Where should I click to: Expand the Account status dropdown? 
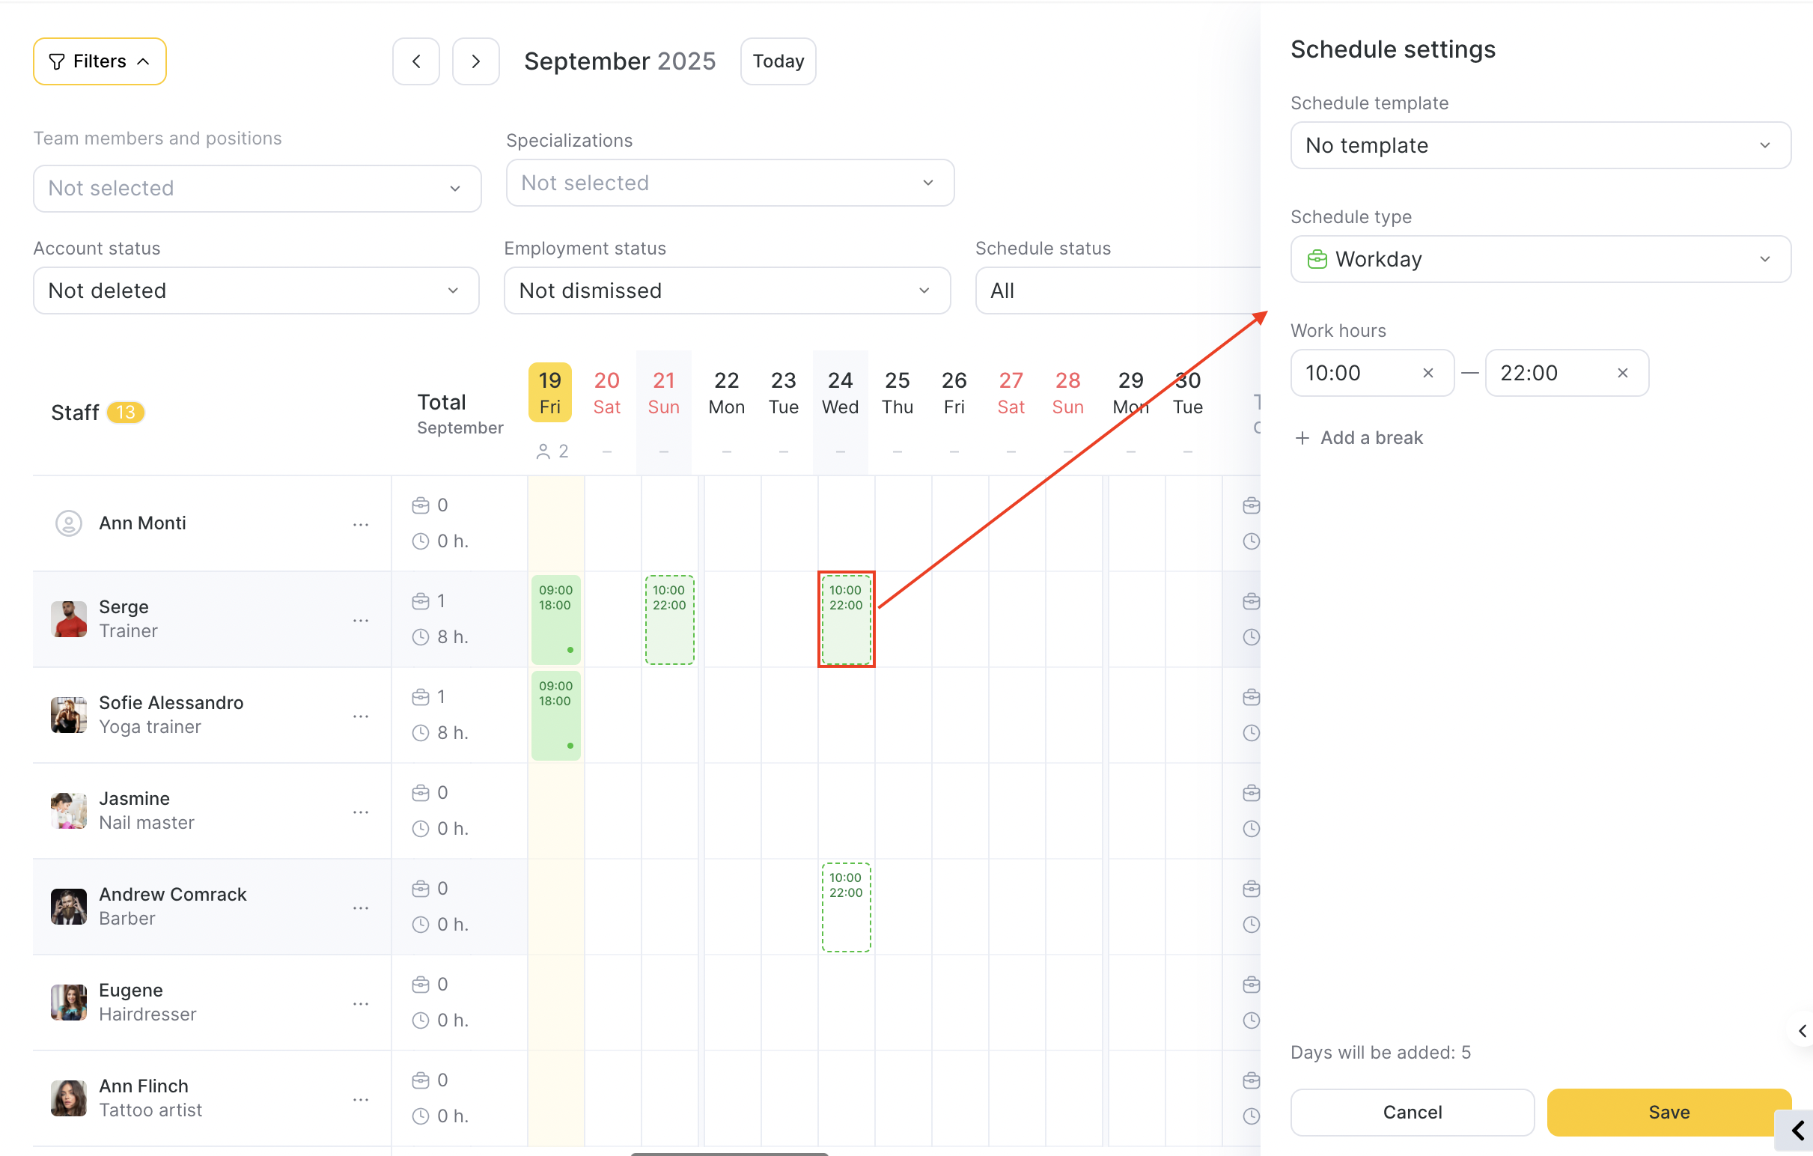coord(256,290)
